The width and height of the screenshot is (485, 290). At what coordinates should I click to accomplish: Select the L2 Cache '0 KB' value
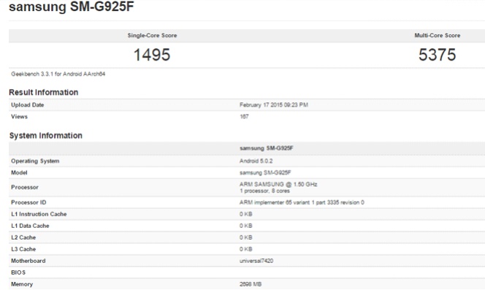pos(246,237)
